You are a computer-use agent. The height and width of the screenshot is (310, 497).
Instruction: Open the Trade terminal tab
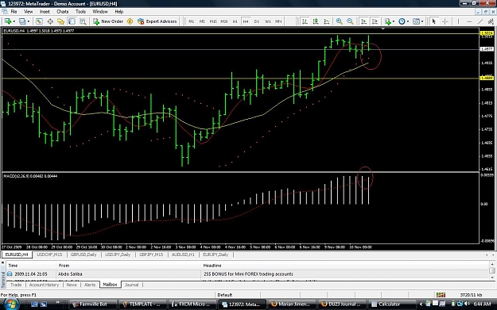coord(16,285)
